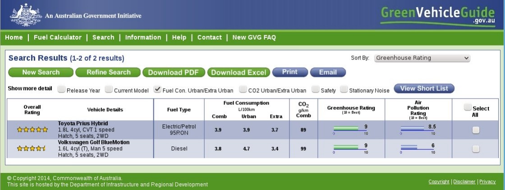Check the Select All checkbox

click(x=468, y=107)
